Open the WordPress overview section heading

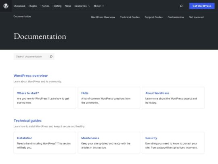tap(31, 76)
